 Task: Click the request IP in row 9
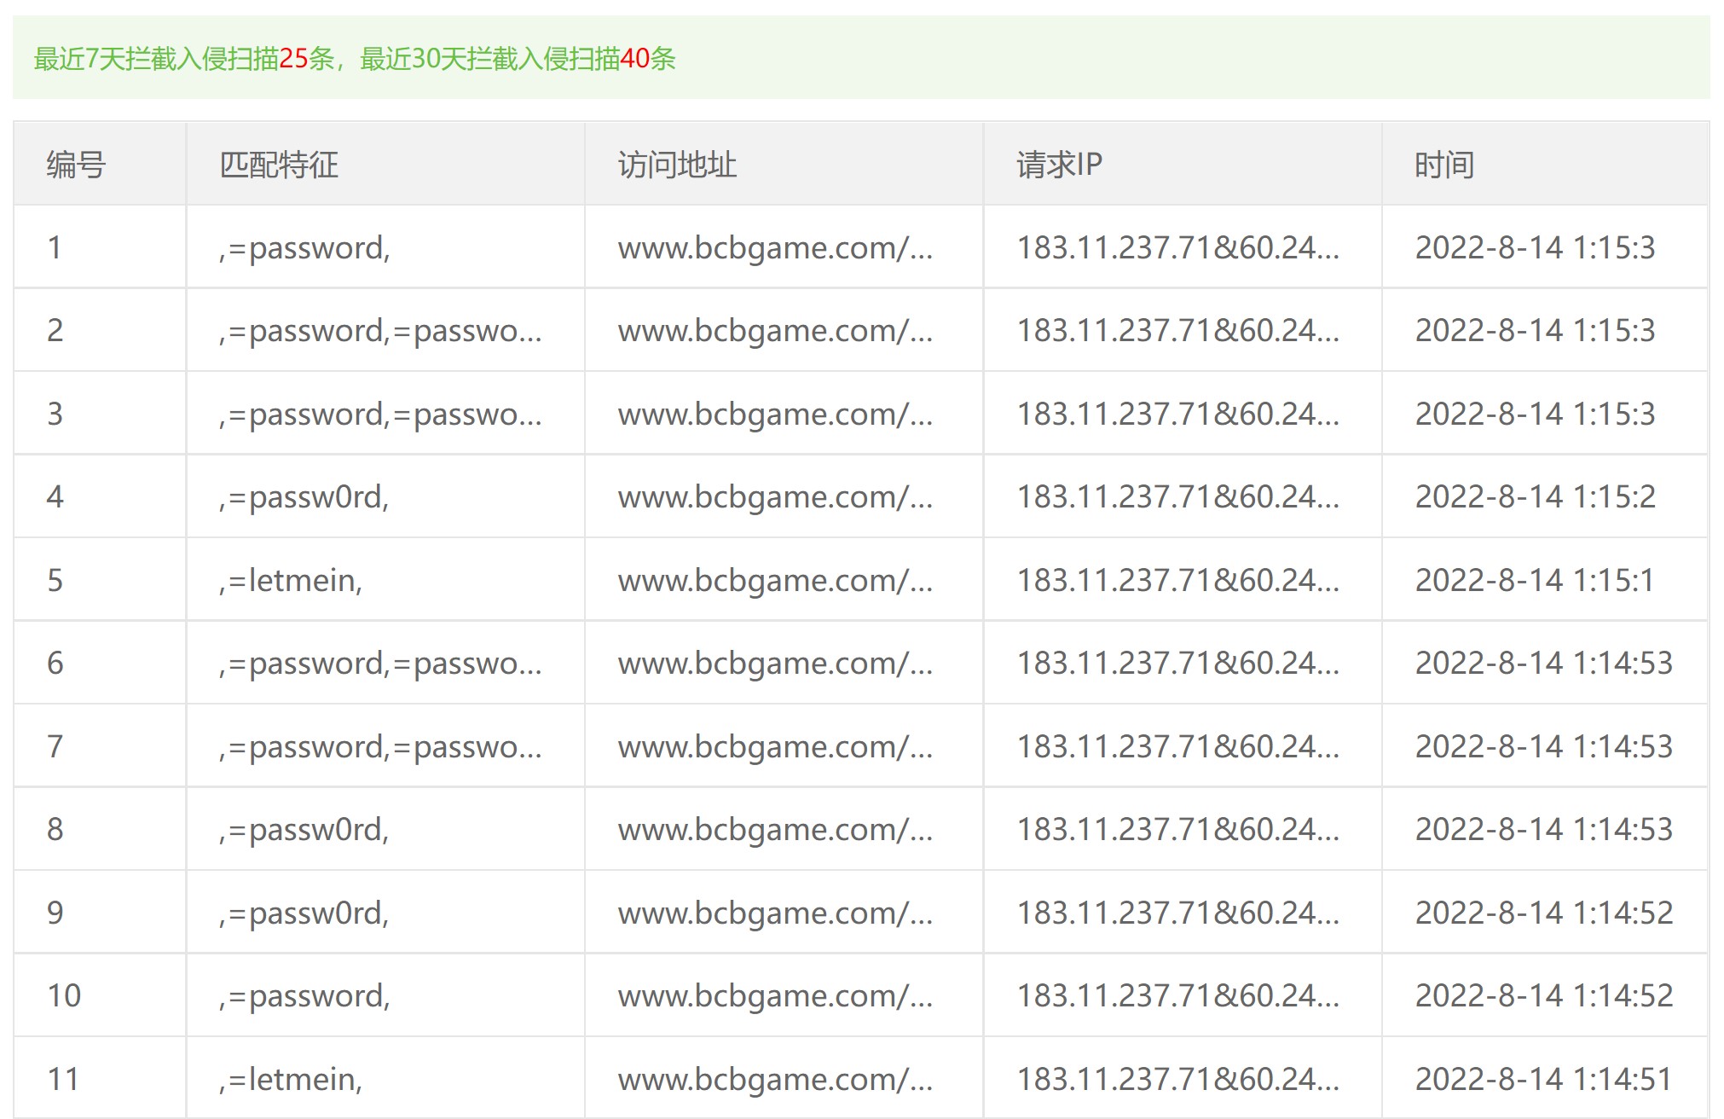point(1177,913)
